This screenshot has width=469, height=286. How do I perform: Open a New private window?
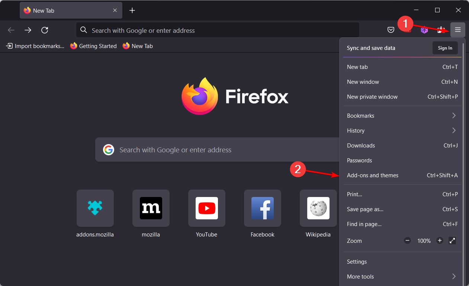click(x=402, y=97)
